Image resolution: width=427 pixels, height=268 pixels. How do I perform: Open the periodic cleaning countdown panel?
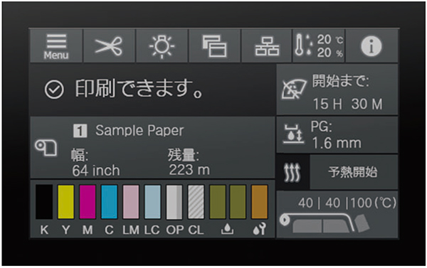[x=337, y=90]
